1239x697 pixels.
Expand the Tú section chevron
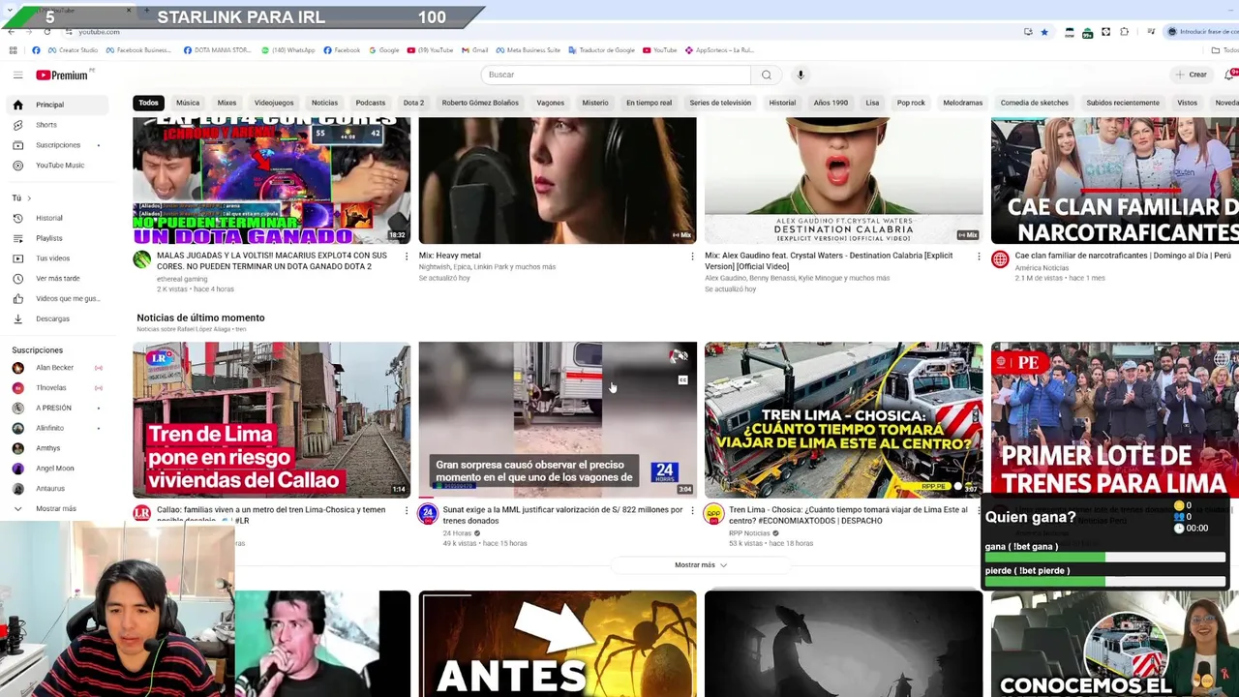29,198
